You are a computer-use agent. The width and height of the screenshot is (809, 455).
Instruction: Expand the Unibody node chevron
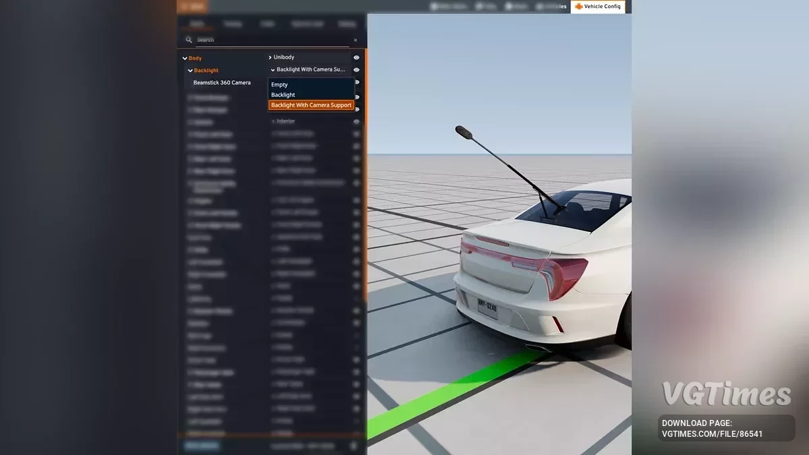270,57
